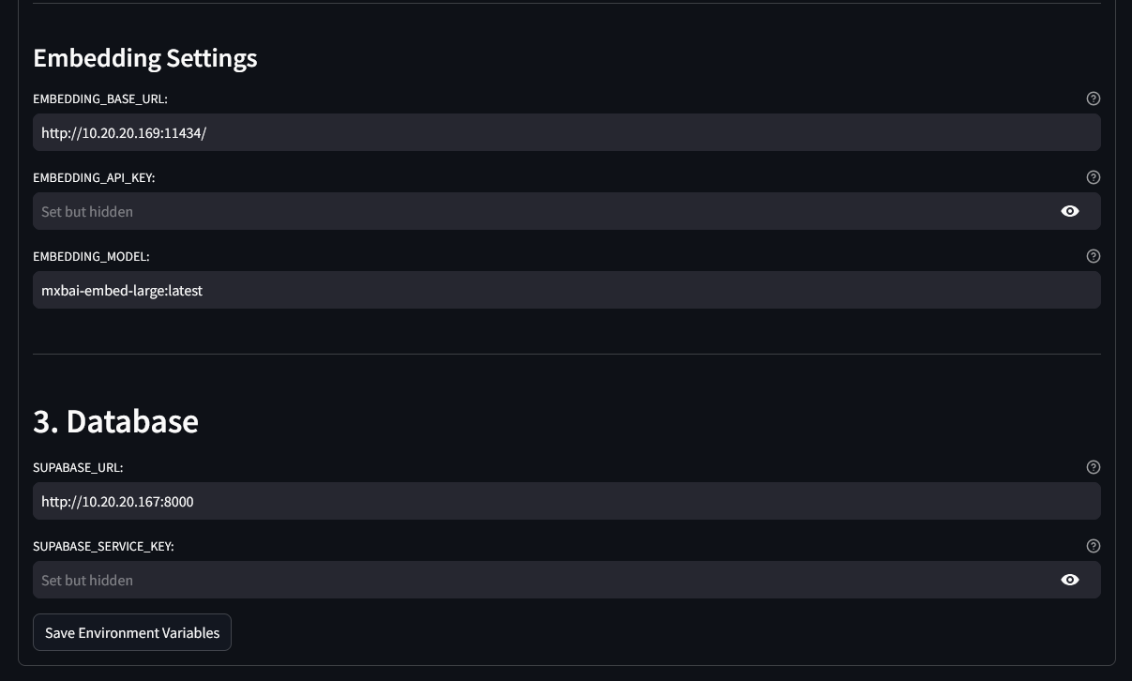The height and width of the screenshot is (681, 1132).
Task: Reveal the hidden EMBEDDING_API_KEY with eye icon
Action: [x=1070, y=211]
